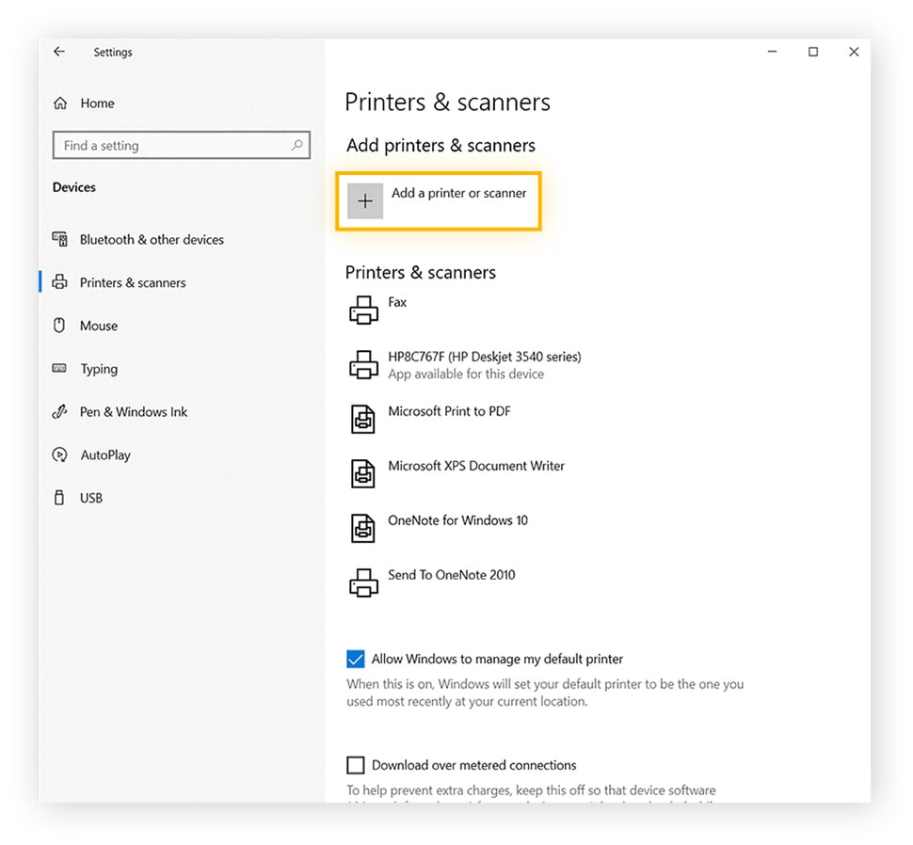Click the plus icon to add a printer
This screenshot has width=913, height=845.
(365, 200)
